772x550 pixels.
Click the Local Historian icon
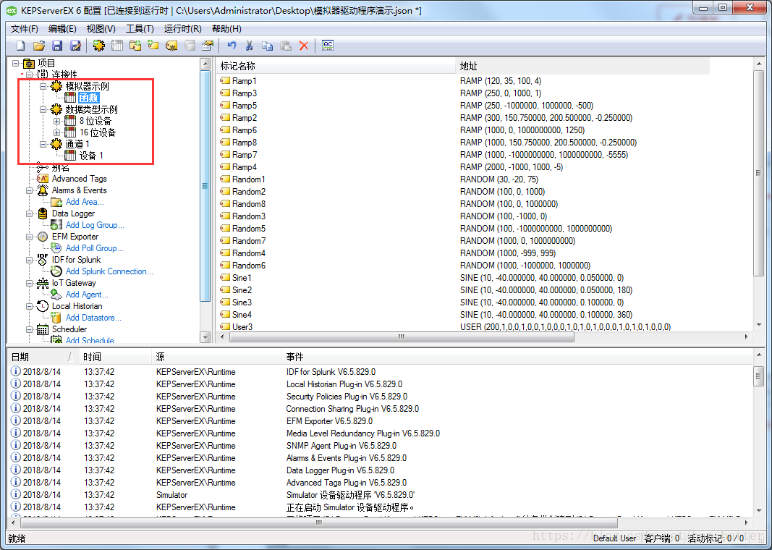(x=43, y=306)
